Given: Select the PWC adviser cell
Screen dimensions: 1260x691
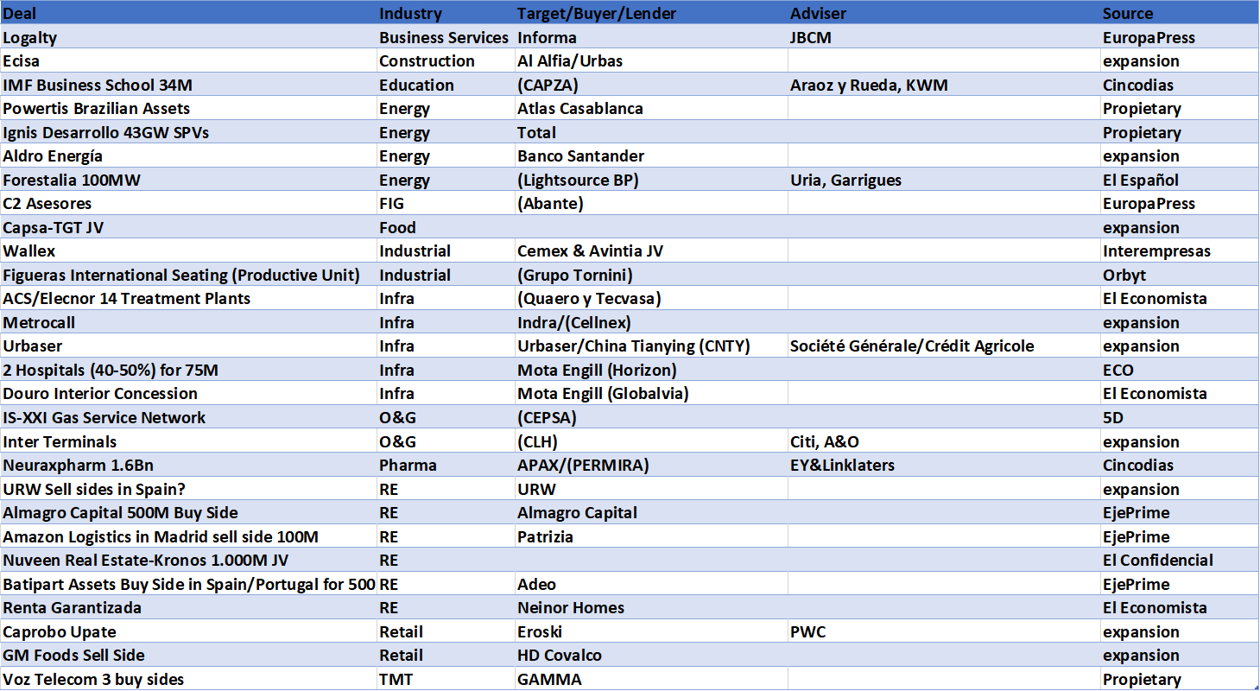Looking at the screenshot, I should click(944, 631).
